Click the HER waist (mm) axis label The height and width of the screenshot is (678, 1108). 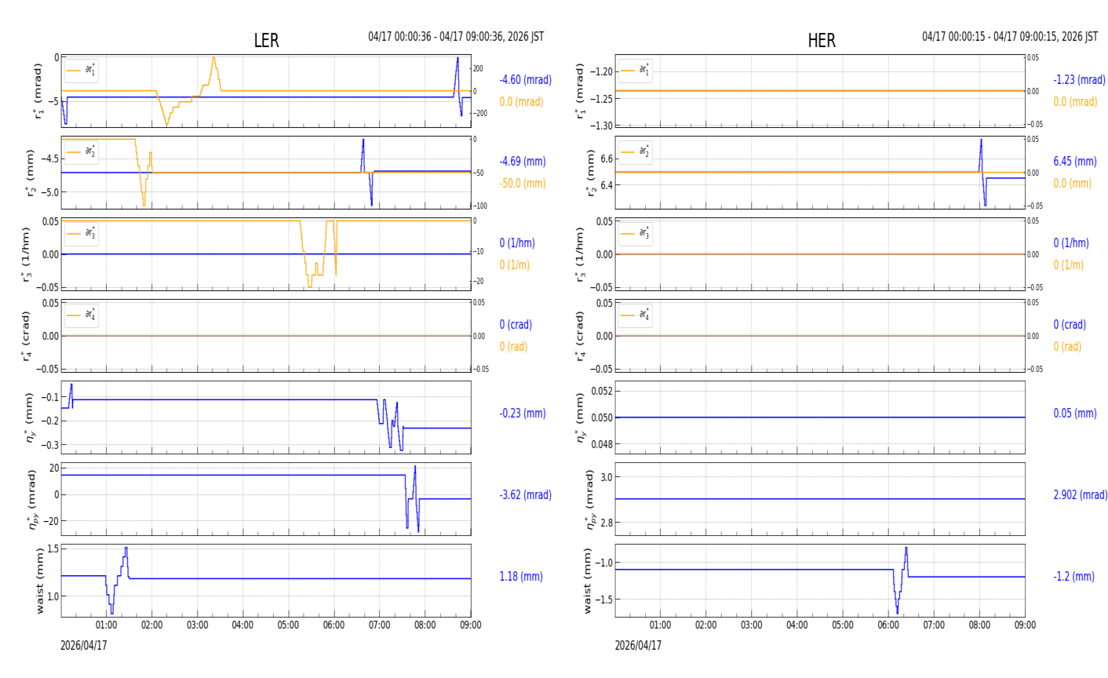588,581
